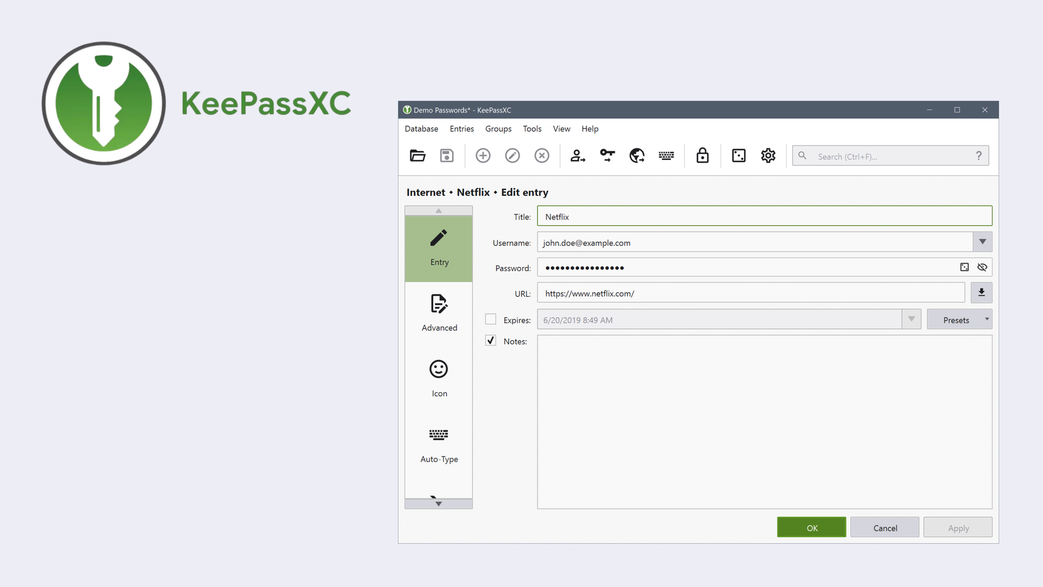Generate password via dice icon in Password field

pyautogui.click(x=964, y=267)
